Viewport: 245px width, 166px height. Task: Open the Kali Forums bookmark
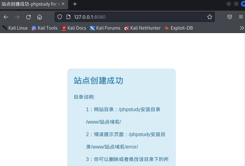105,28
